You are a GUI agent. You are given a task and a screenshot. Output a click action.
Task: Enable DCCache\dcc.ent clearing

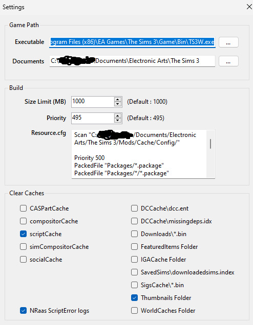coord(134,208)
